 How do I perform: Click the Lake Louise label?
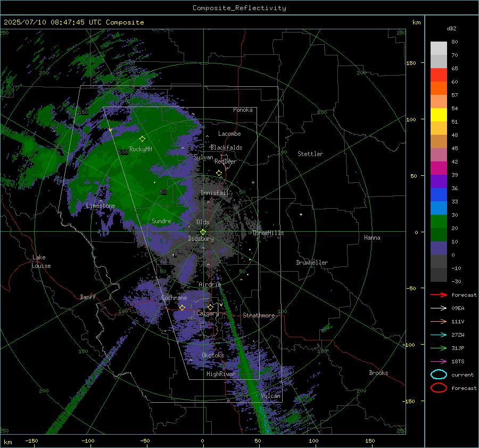tap(41, 262)
